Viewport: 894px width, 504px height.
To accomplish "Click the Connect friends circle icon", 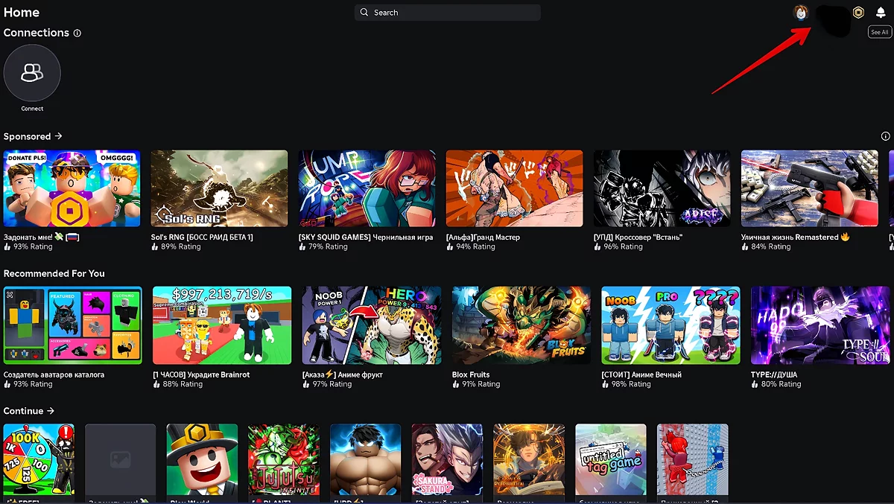I will click(32, 72).
